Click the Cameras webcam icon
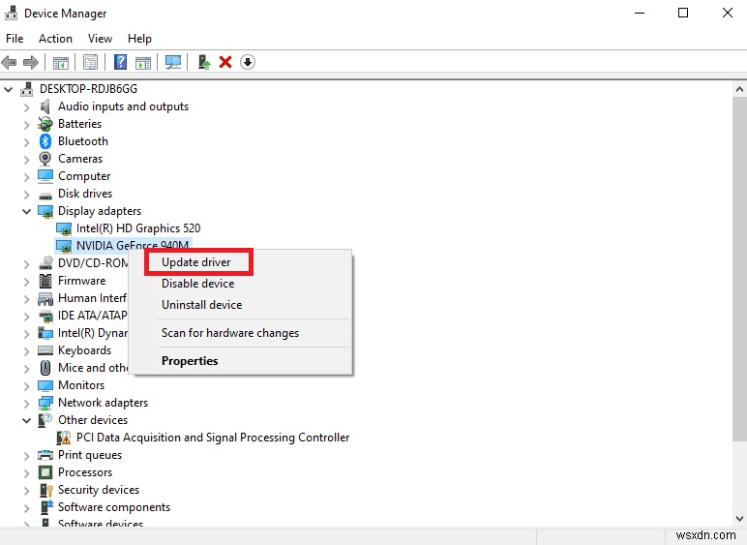 pyautogui.click(x=45, y=159)
